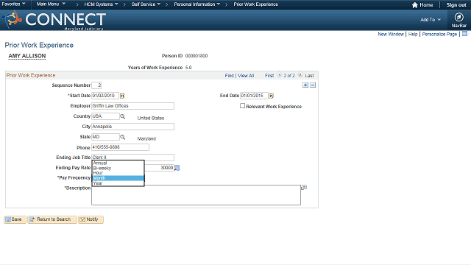Image resolution: width=471 pixels, height=265 pixels.
Task: Choose Hour pay frequency option
Action: (x=118, y=173)
